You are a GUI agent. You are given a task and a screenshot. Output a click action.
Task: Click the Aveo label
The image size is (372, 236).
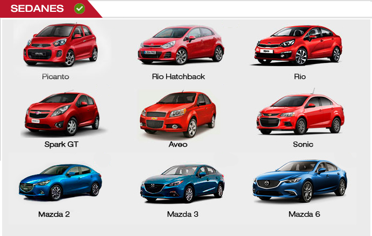pos(178,144)
